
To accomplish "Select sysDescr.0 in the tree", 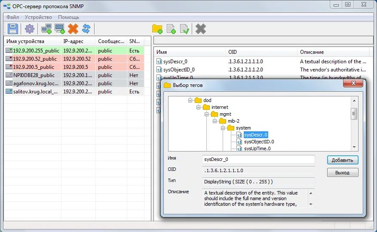I will coord(256,135).
